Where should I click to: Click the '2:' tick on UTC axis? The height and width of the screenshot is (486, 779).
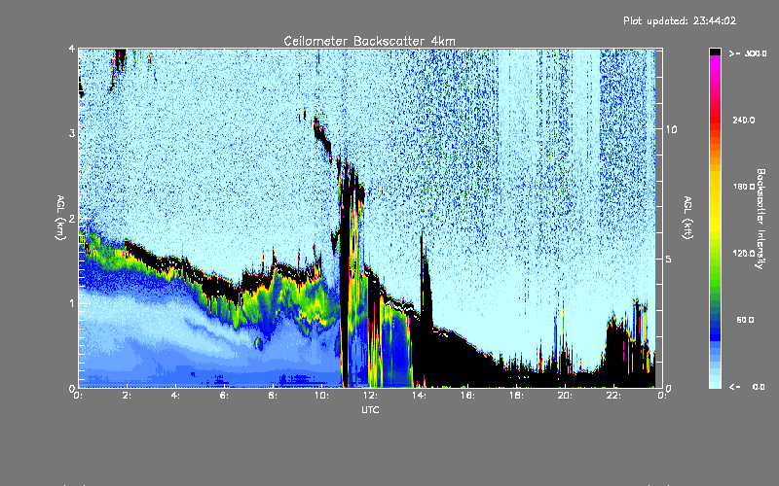click(128, 396)
